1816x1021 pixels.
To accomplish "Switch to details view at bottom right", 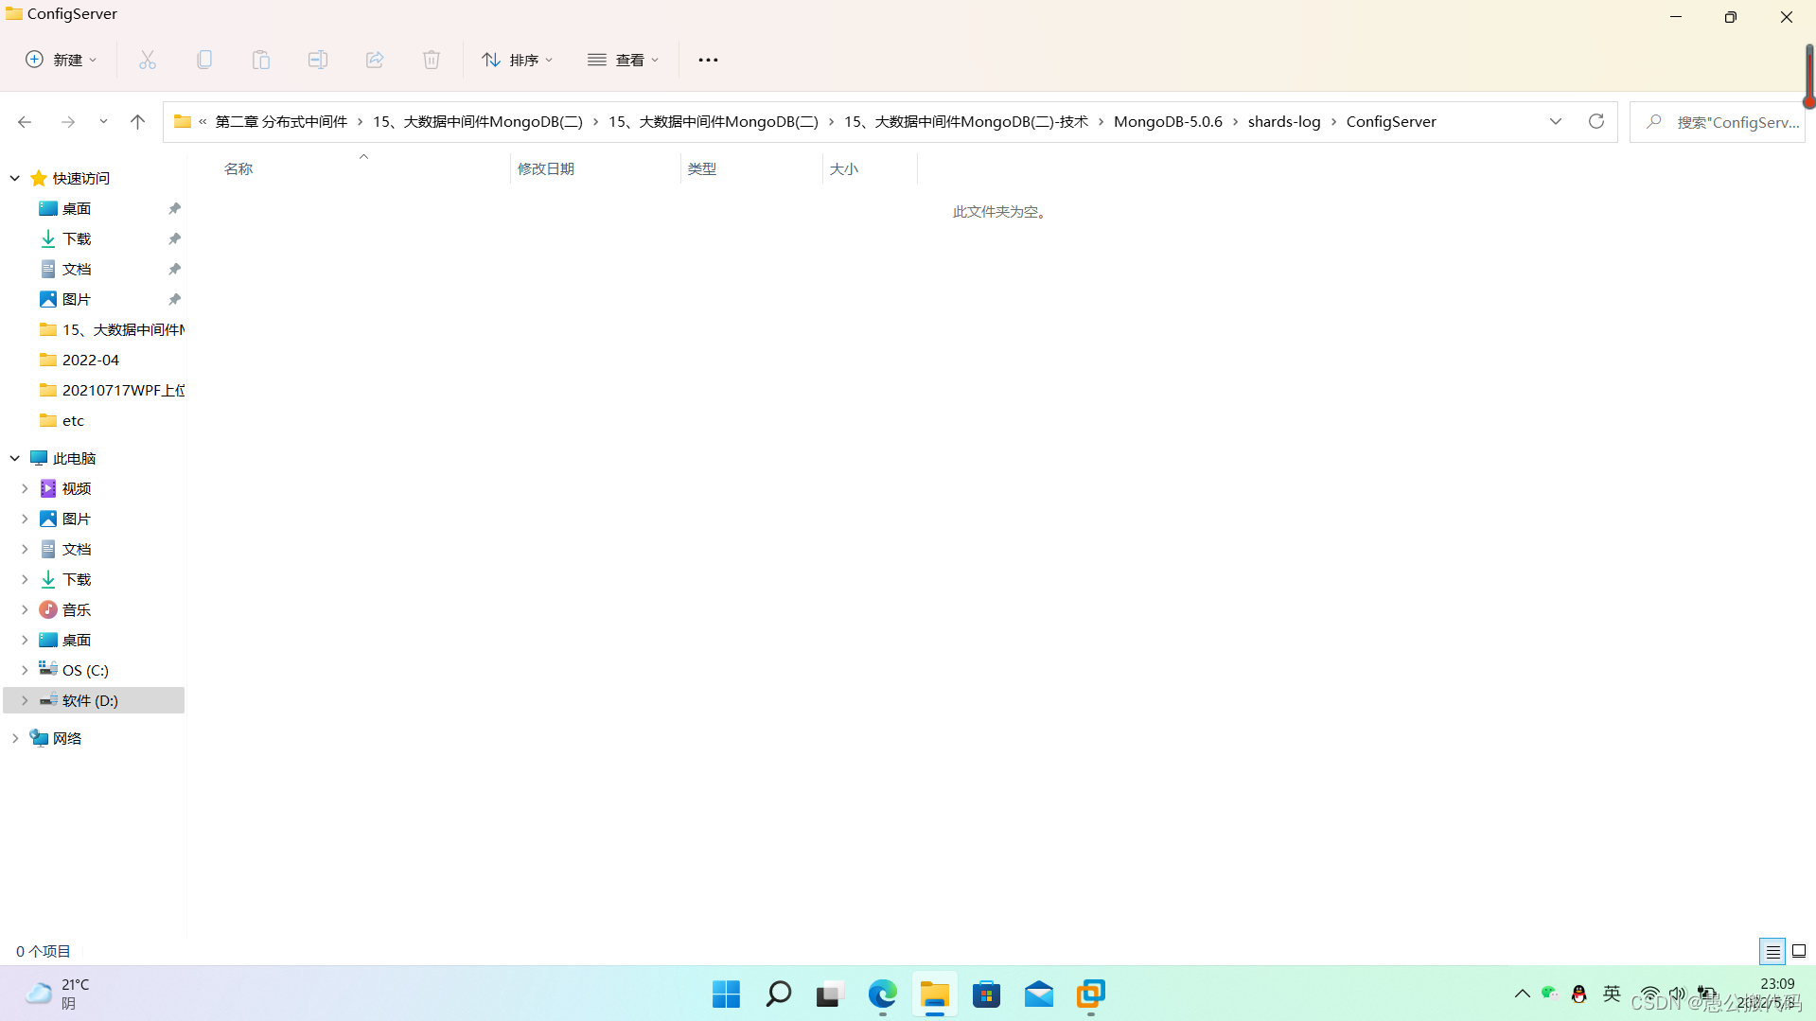I will [1772, 951].
